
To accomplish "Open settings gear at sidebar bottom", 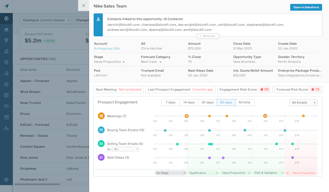I will pyautogui.click(x=6, y=180).
